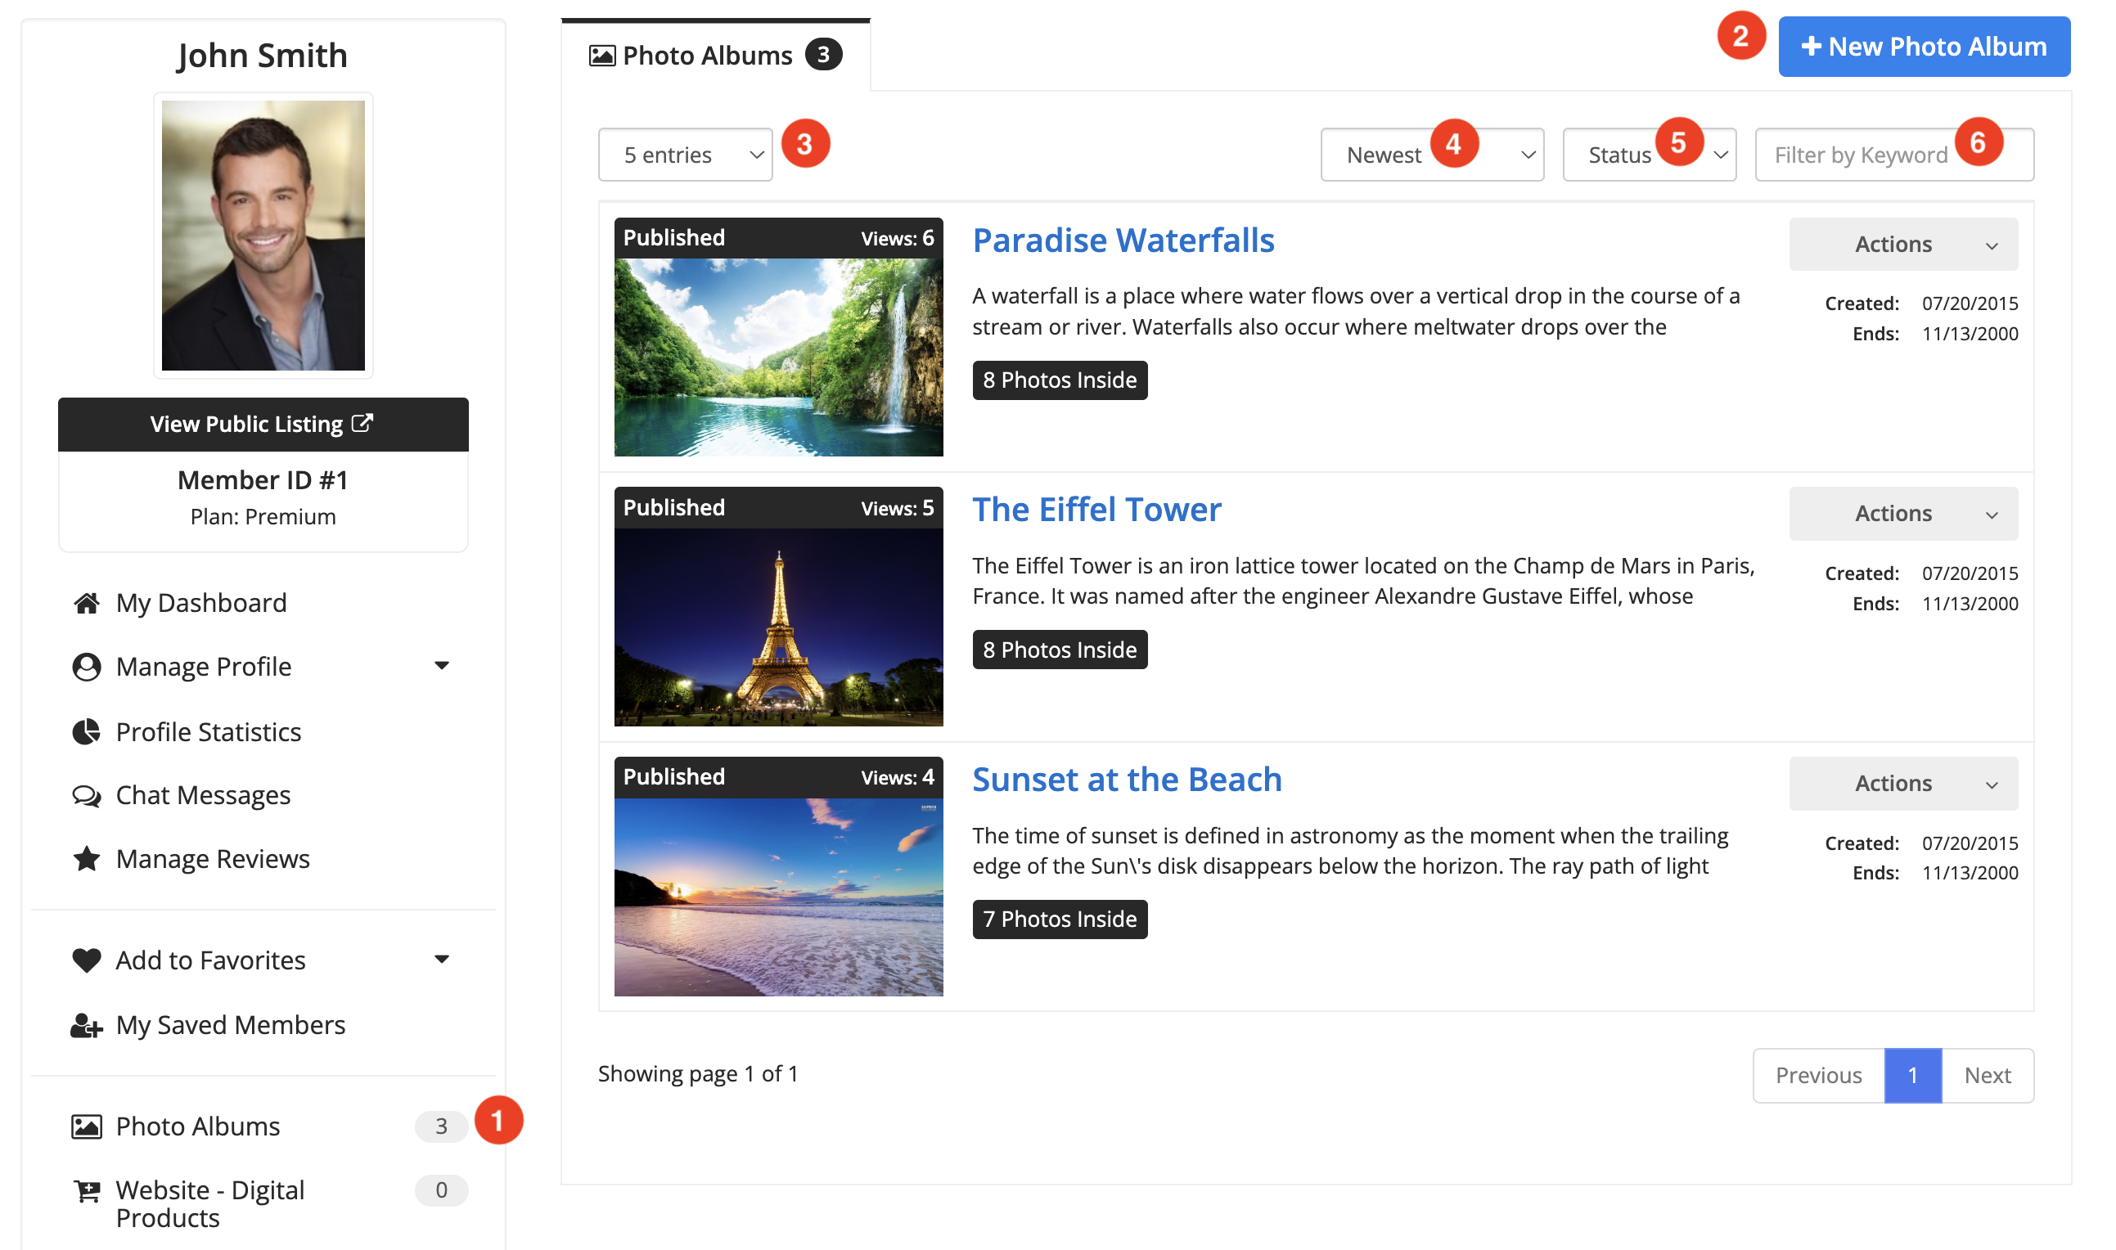Click the New Photo Album button
Screen dimensions: 2116x1250
click(x=1923, y=47)
